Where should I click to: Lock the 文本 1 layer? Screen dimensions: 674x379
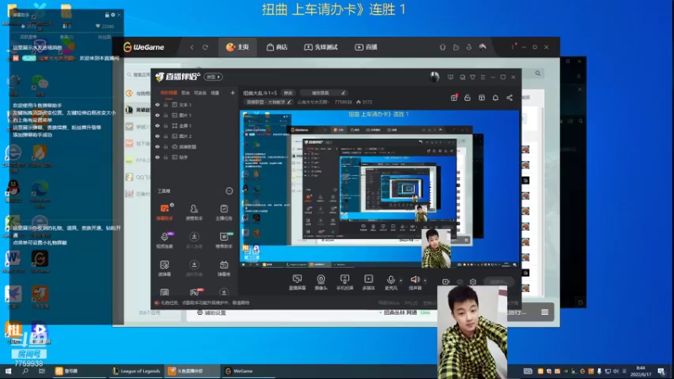coord(165,104)
